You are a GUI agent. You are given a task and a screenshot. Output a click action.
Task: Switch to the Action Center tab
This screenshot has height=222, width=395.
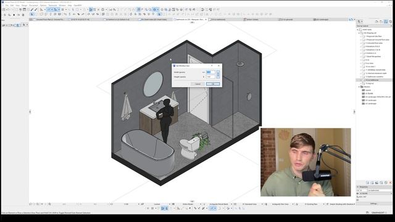click(252, 19)
